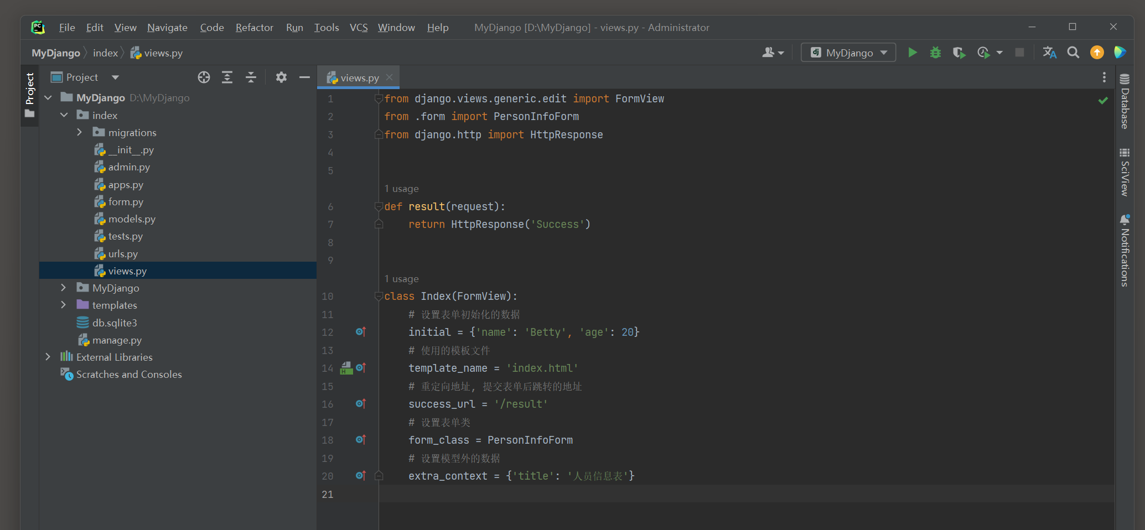Open the Notifications tool window

pos(1125,251)
